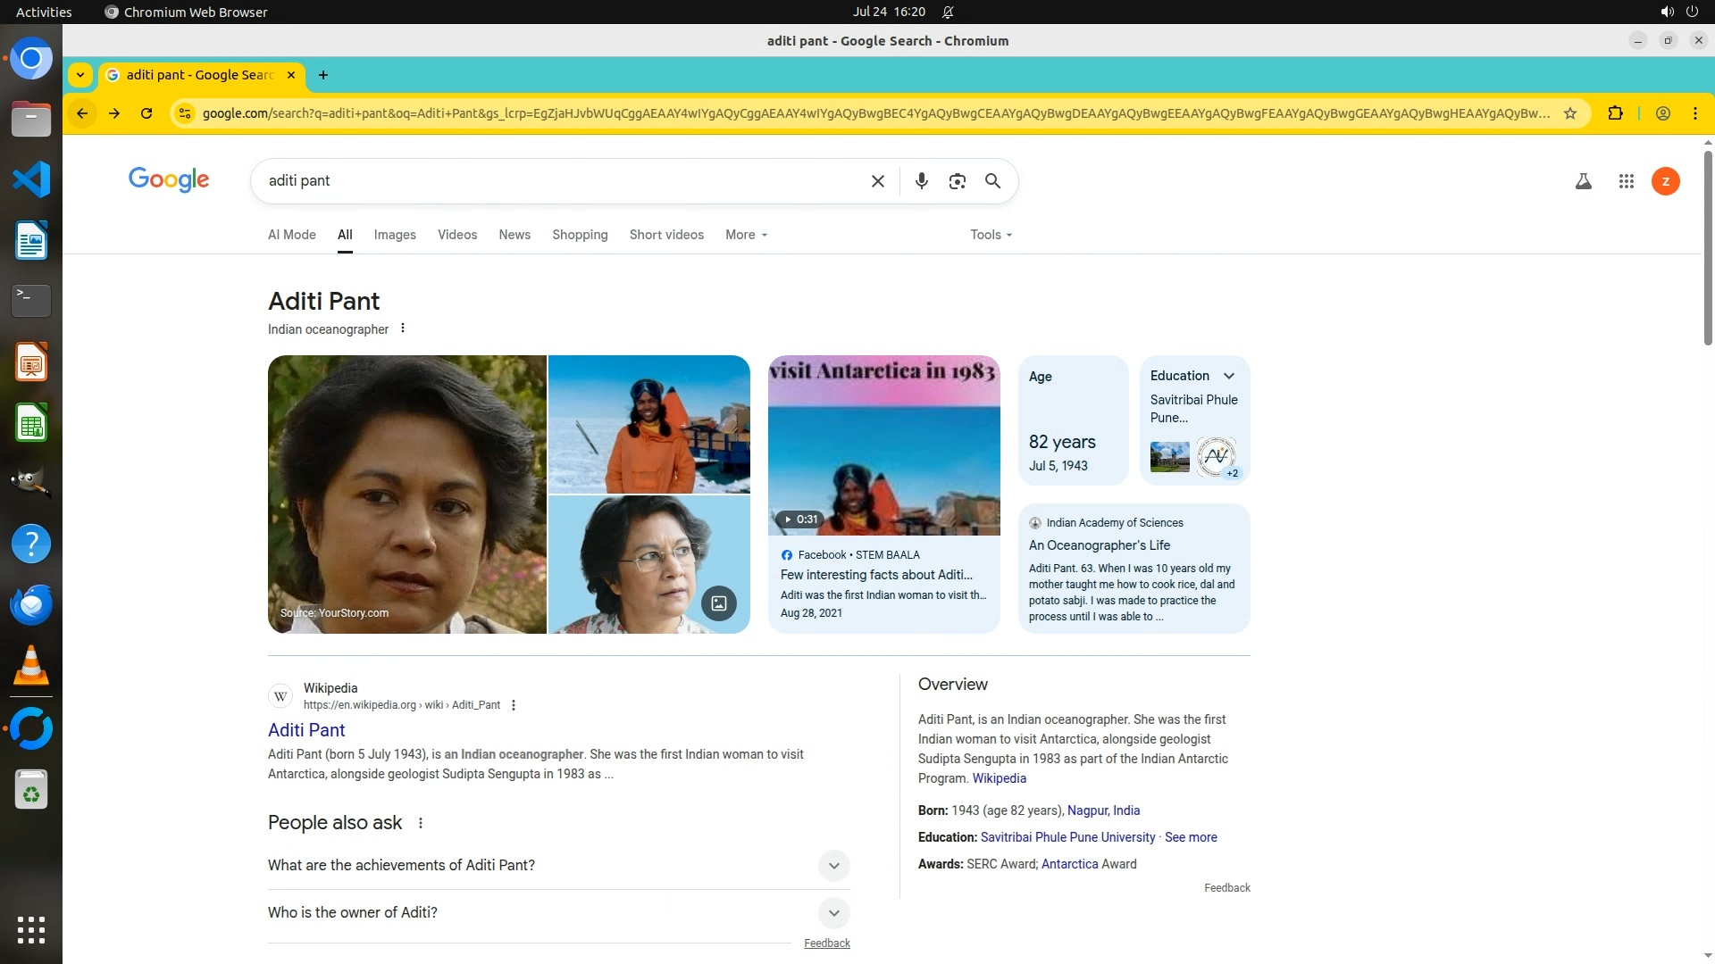Bookmark this page with star icon

pos(1569,113)
